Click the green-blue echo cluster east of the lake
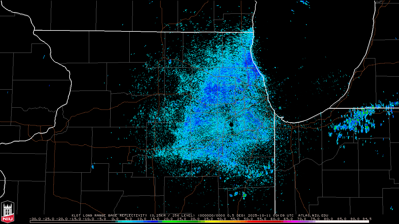Image resolution: width=399 pixels, height=224 pixels. [355, 121]
